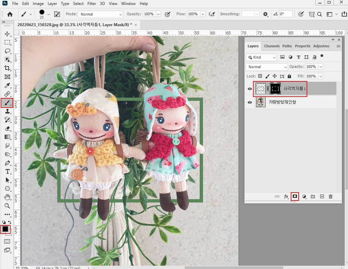Open the Edit Toolbar three-dots menu

(7, 214)
